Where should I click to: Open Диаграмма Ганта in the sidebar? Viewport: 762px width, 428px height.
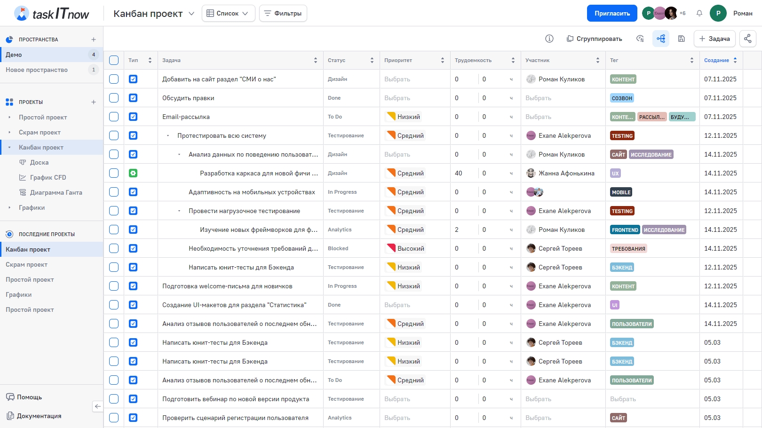[56, 192]
